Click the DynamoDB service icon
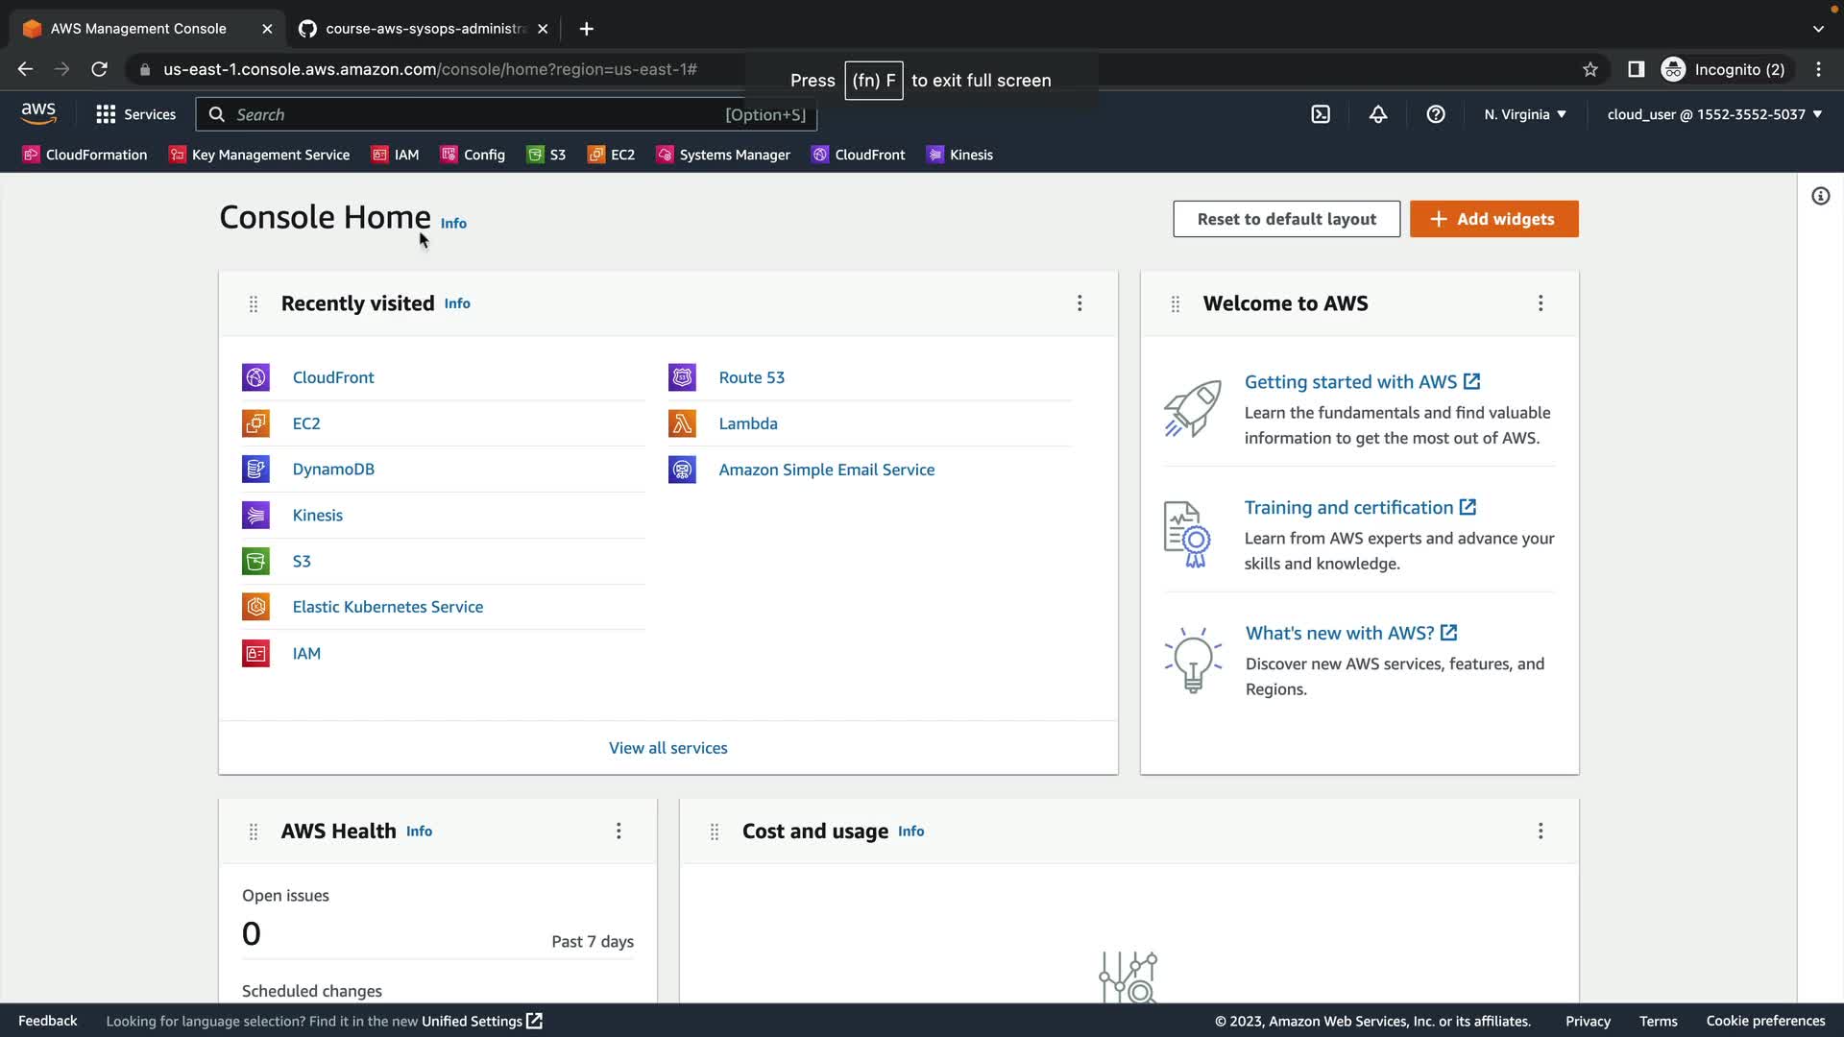Viewport: 1844px width, 1037px height. (x=255, y=470)
